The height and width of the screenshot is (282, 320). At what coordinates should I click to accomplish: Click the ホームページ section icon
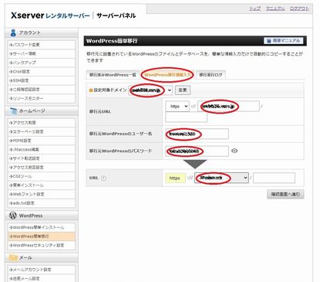tap(13, 111)
